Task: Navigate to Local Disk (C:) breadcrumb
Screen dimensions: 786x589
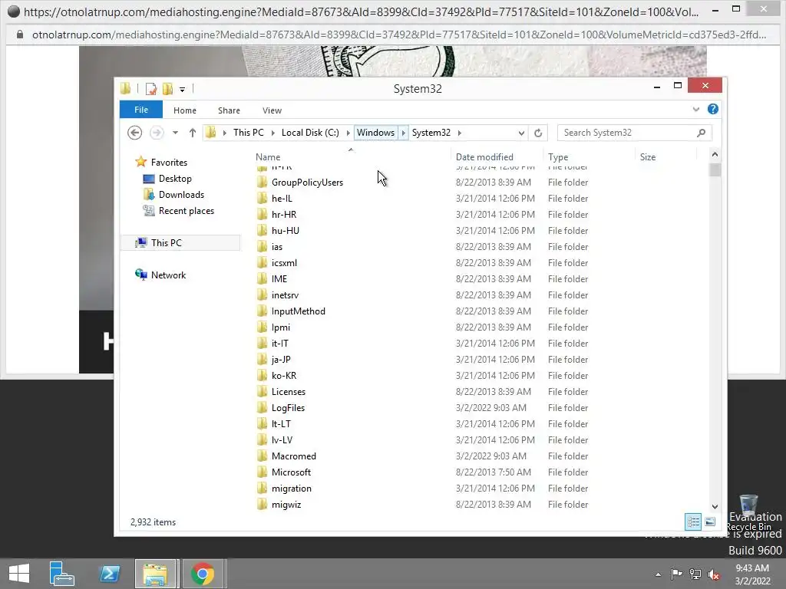Action: pos(310,133)
